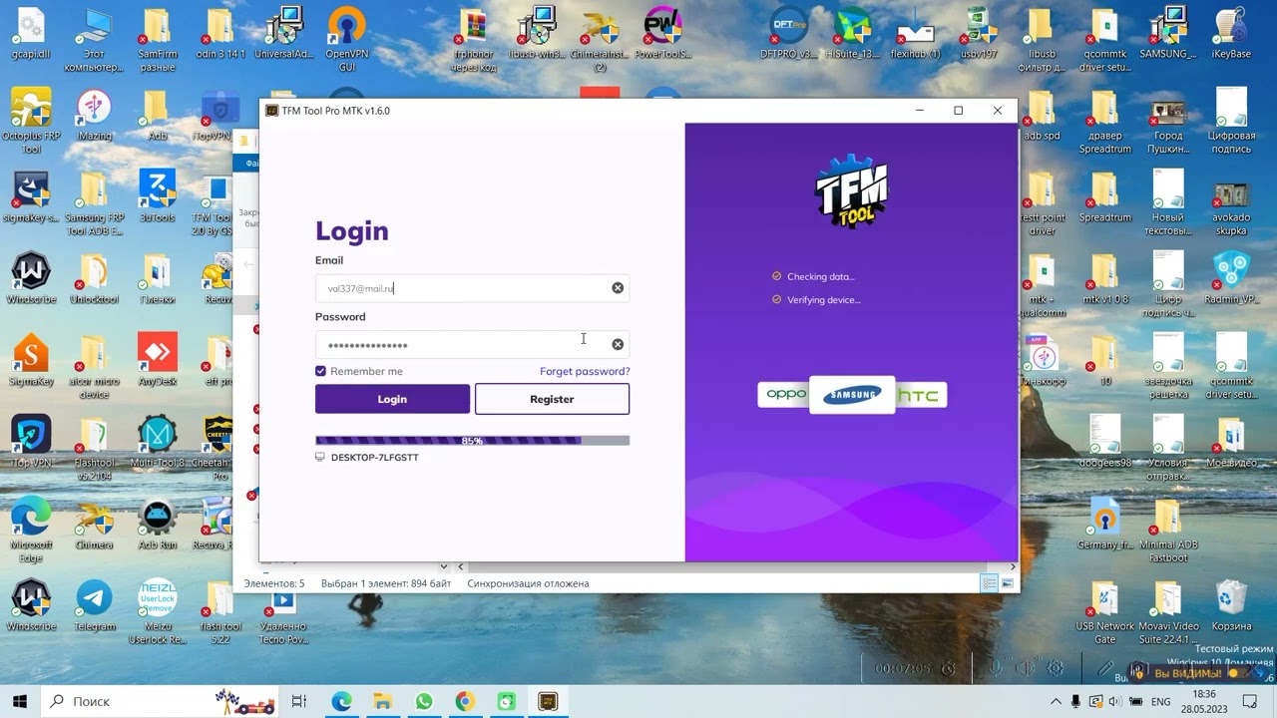
Task: Focus the Password input field
Action: 472,344
